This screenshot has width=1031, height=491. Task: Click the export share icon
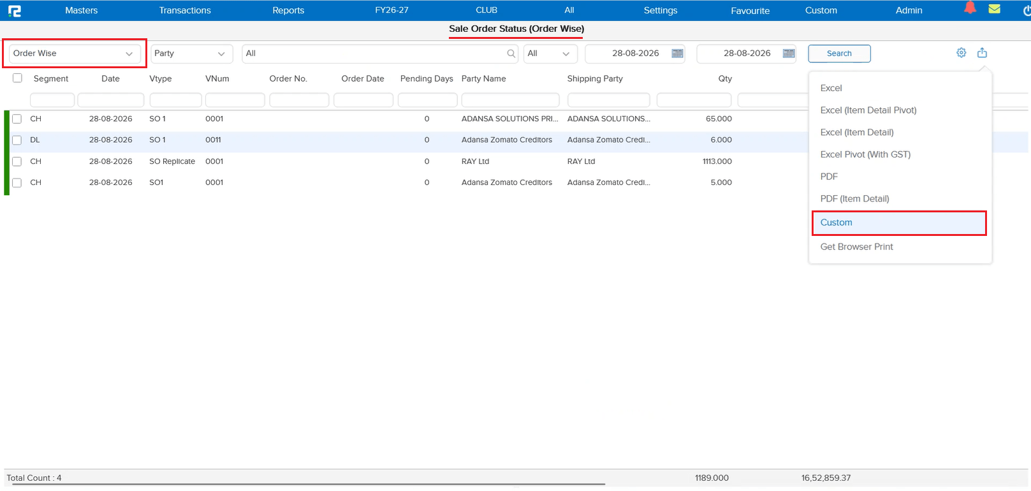point(982,53)
